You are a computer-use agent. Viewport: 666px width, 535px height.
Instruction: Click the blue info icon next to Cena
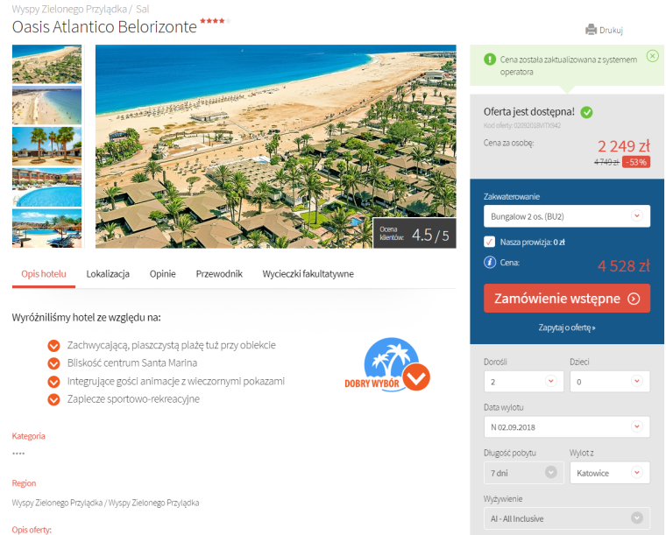(x=490, y=262)
